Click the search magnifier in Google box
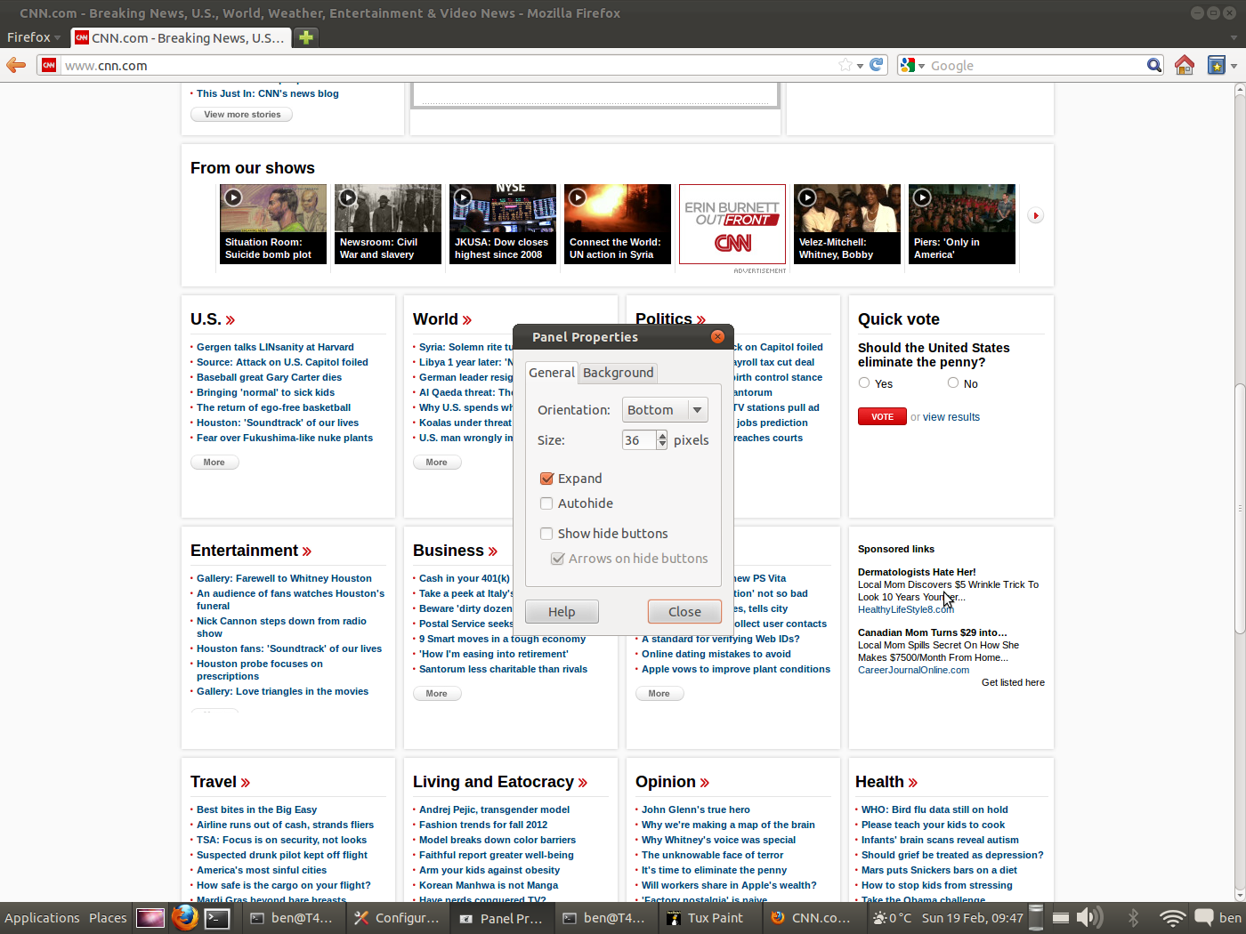This screenshot has height=934, width=1246. (x=1153, y=65)
